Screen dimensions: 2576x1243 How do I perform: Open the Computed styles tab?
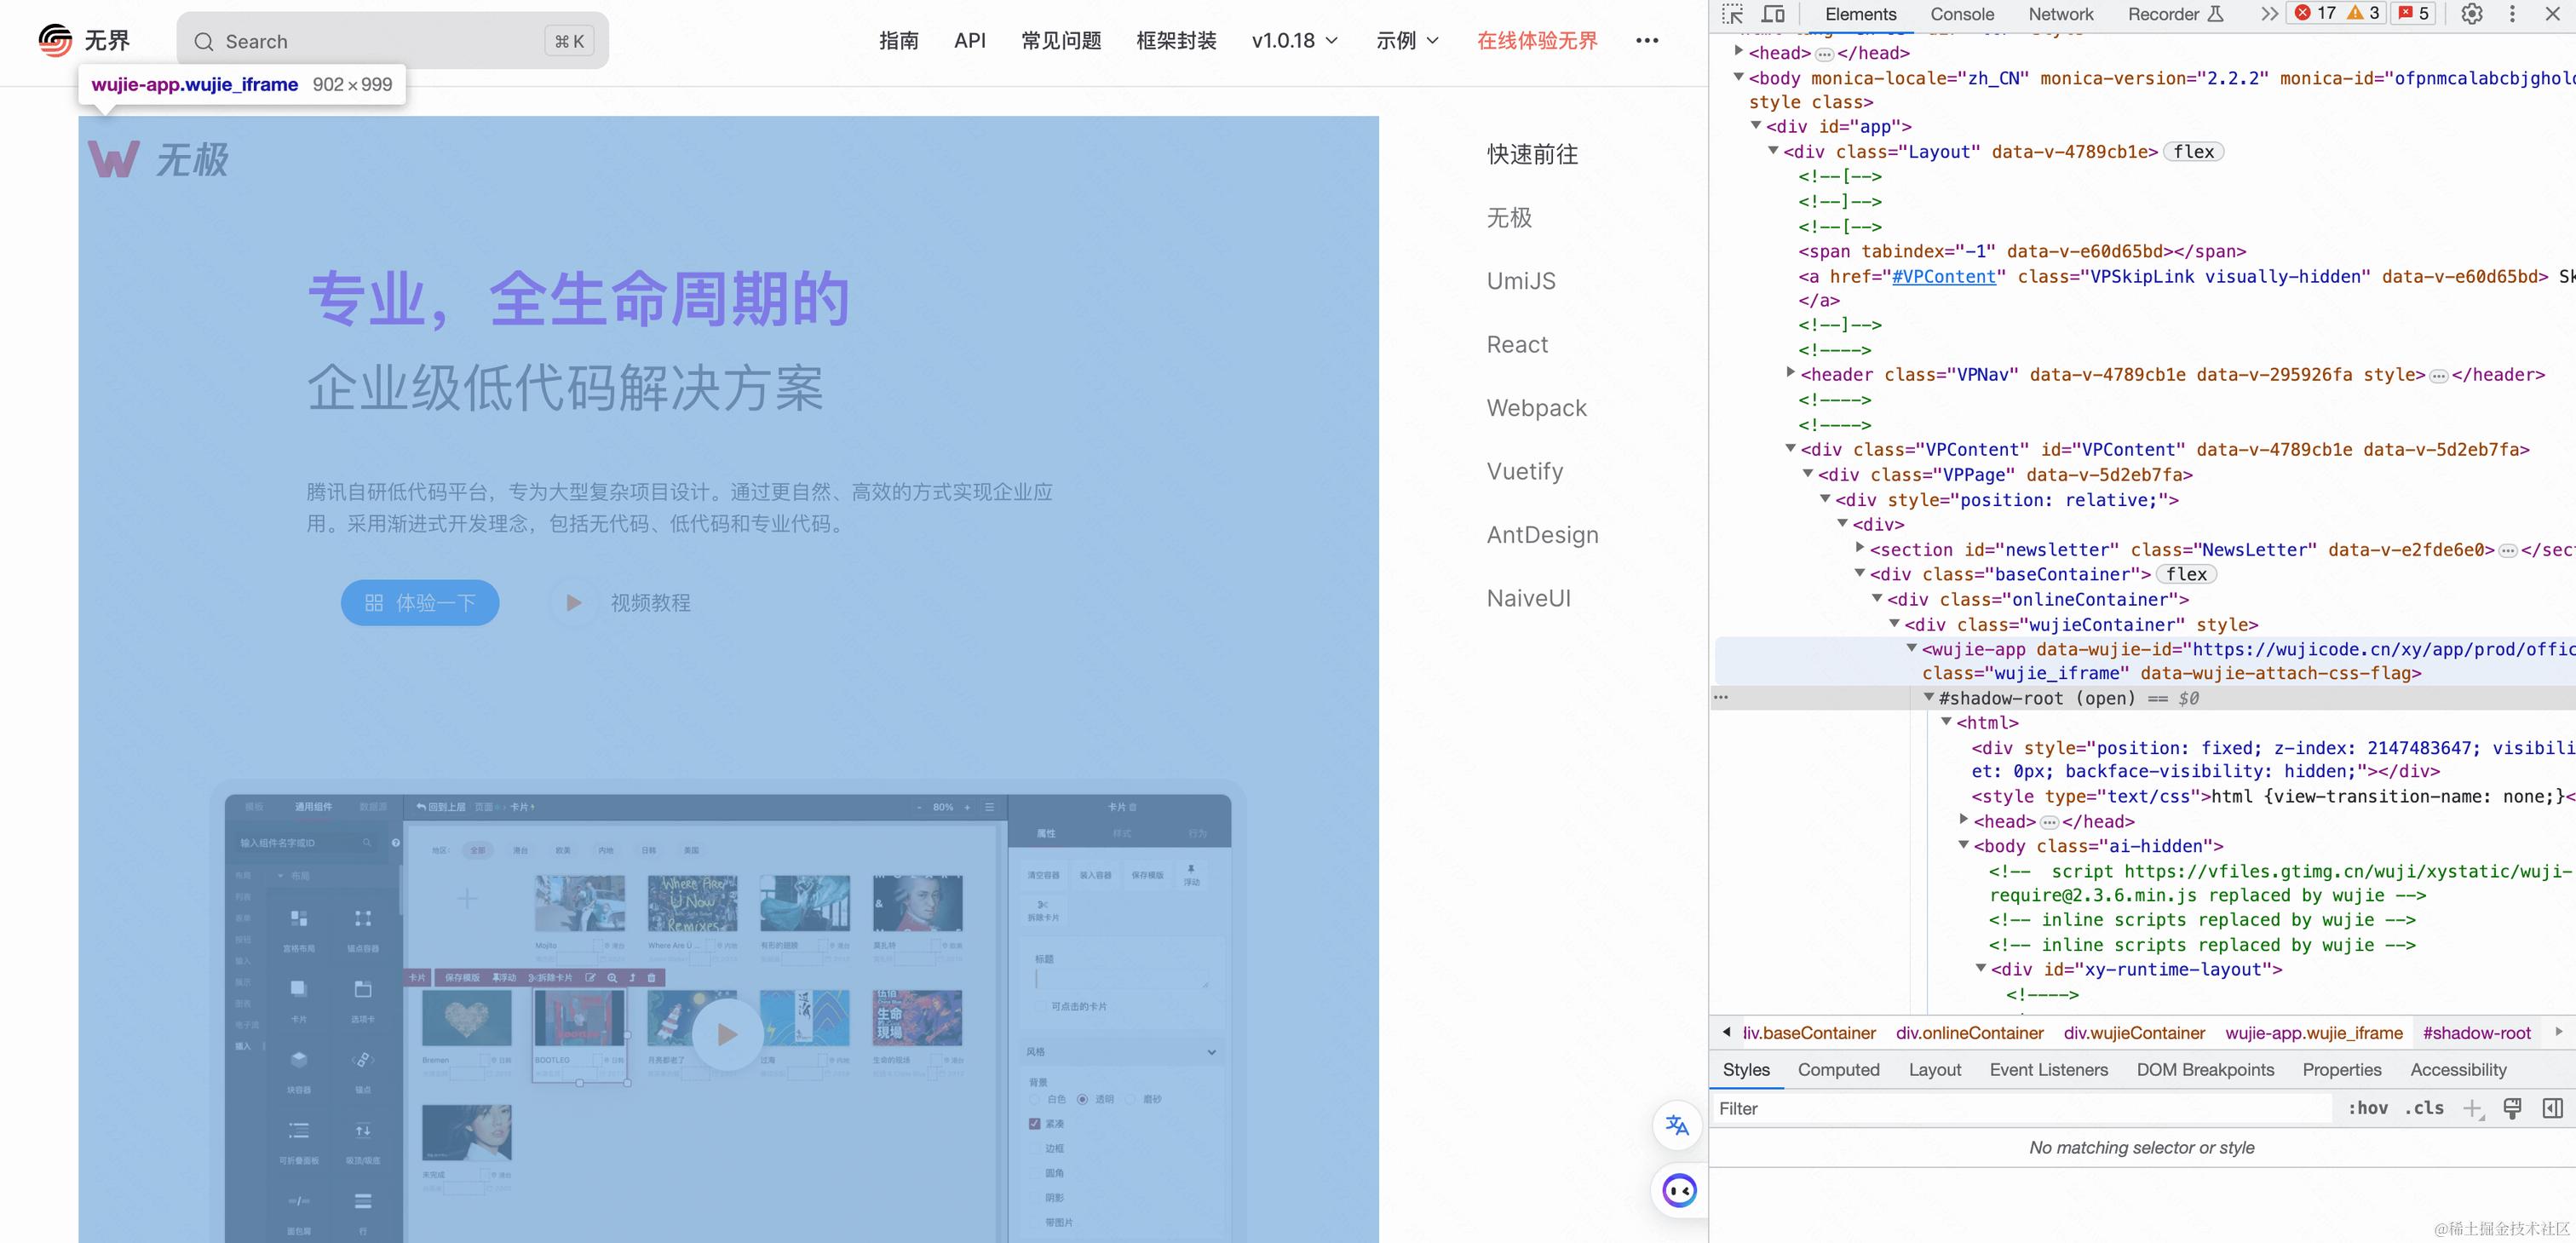click(x=1838, y=1070)
